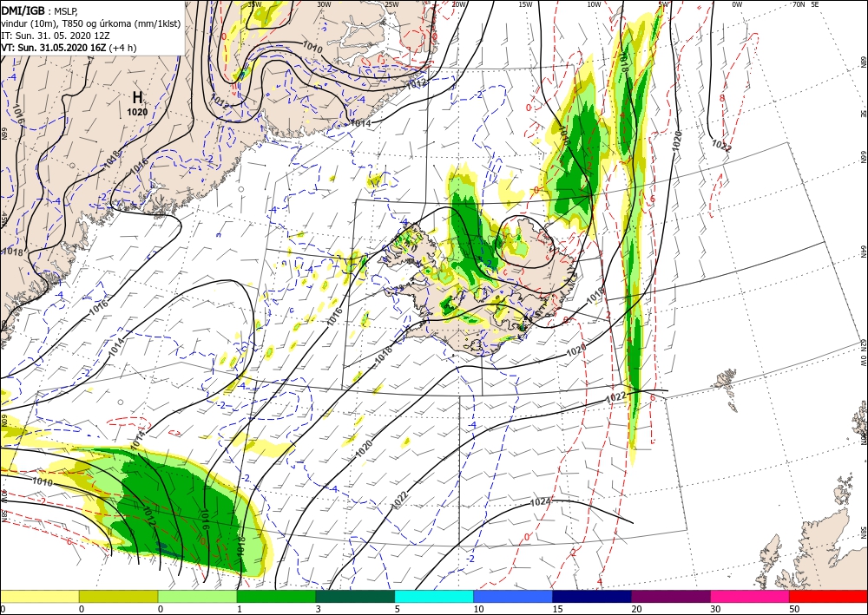Click the legend scale value '10'
The image size is (868, 615).
point(478,609)
